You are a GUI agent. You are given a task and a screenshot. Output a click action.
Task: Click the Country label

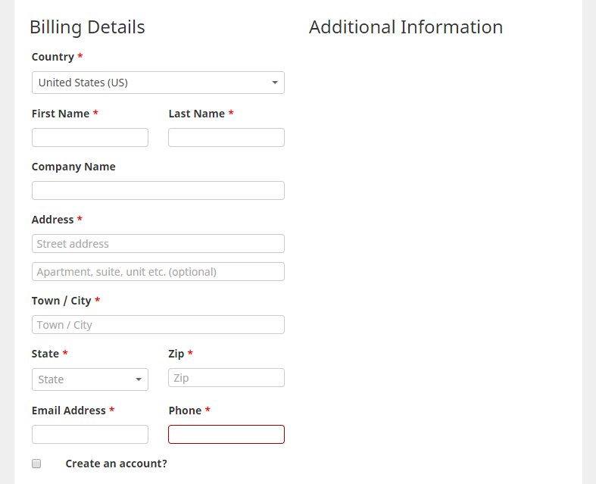click(53, 57)
